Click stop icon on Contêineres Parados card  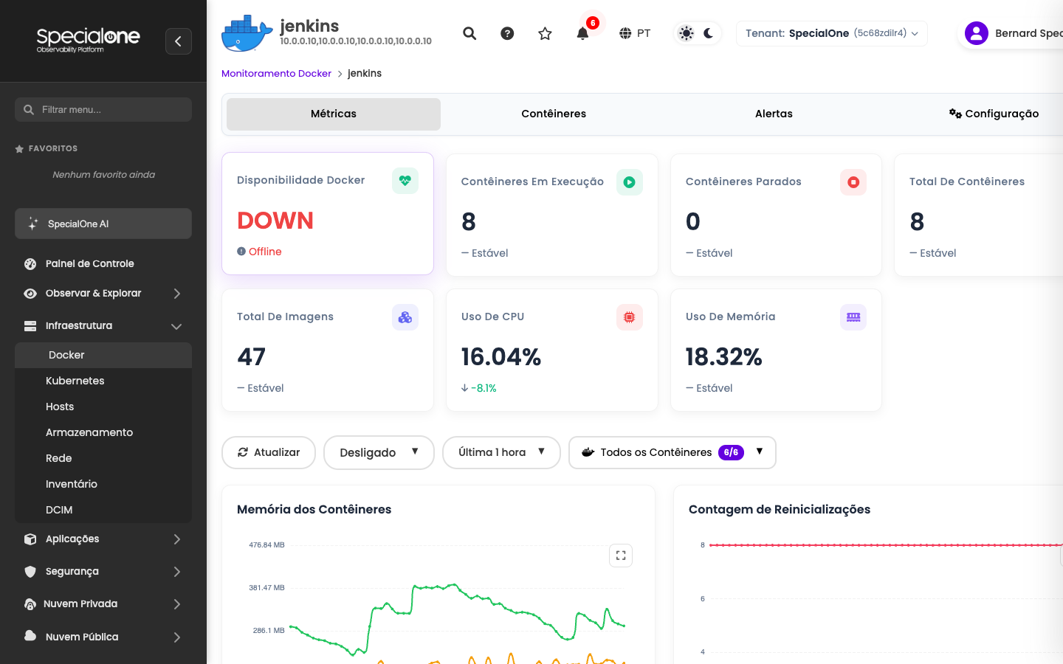coord(853,182)
